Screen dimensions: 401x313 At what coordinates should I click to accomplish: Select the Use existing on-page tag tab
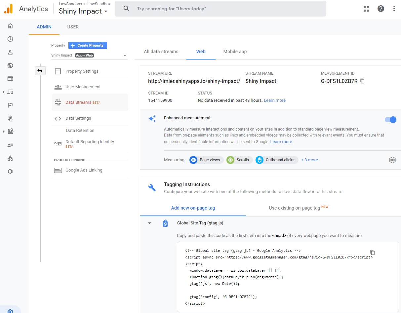point(299,208)
